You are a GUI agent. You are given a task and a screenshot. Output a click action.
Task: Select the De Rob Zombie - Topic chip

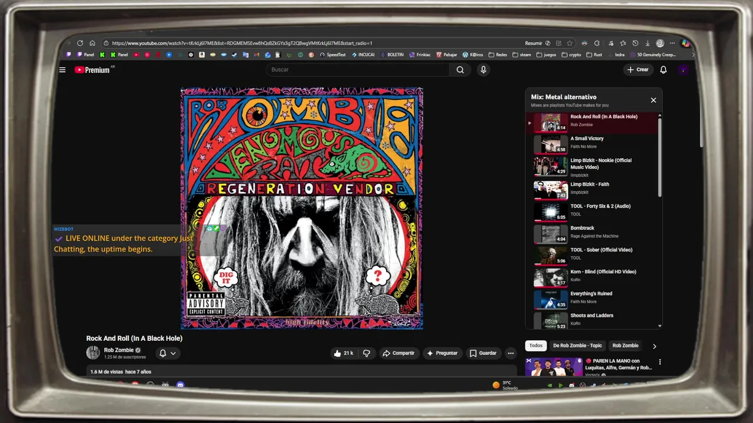(577, 345)
